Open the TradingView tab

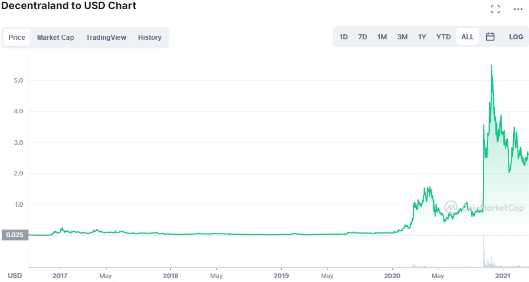[106, 37]
